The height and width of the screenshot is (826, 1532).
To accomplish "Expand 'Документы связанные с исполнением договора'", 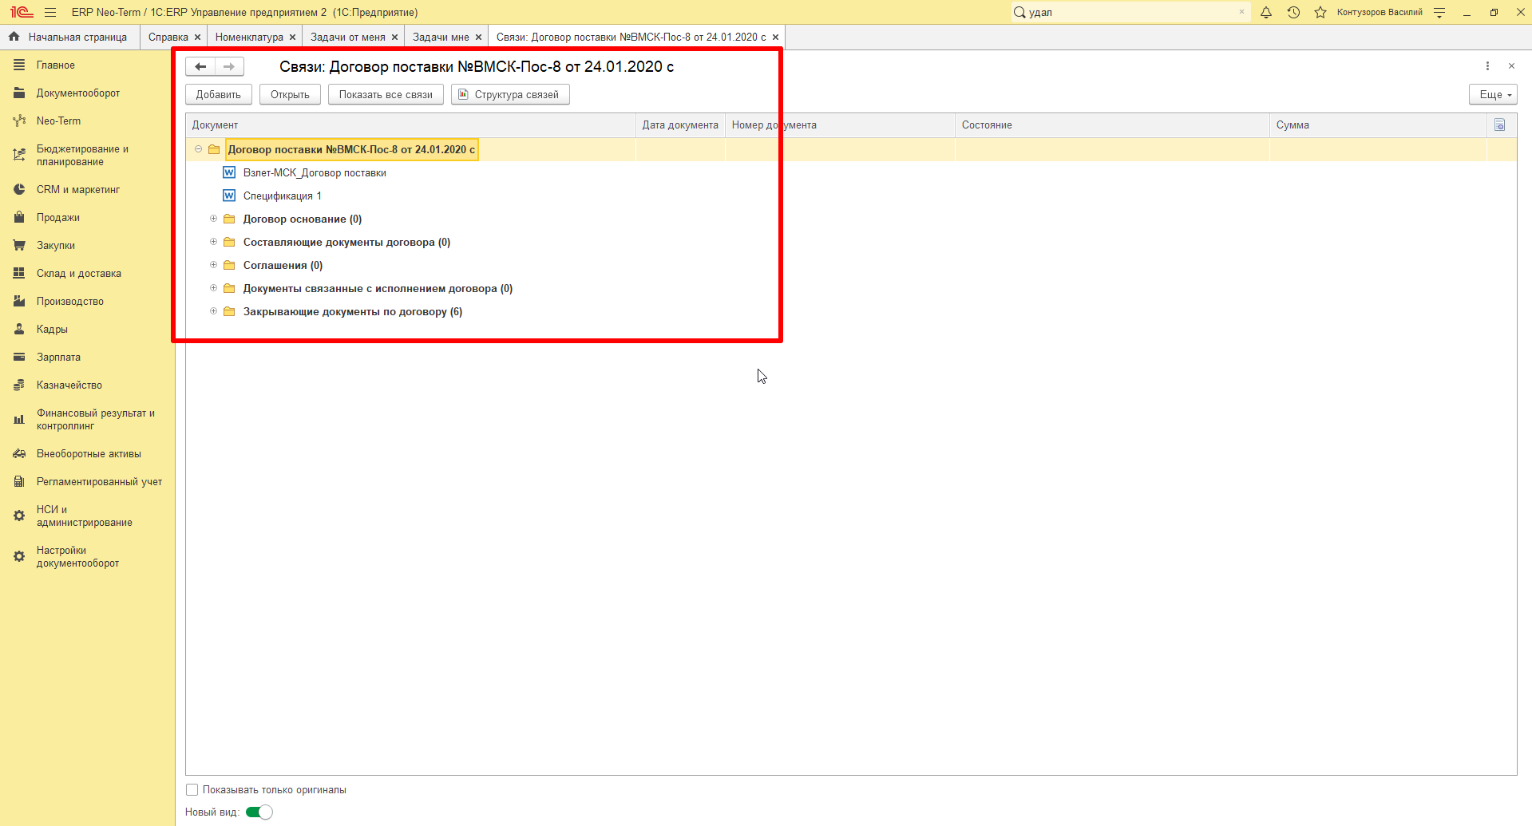I will pyautogui.click(x=213, y=288).
